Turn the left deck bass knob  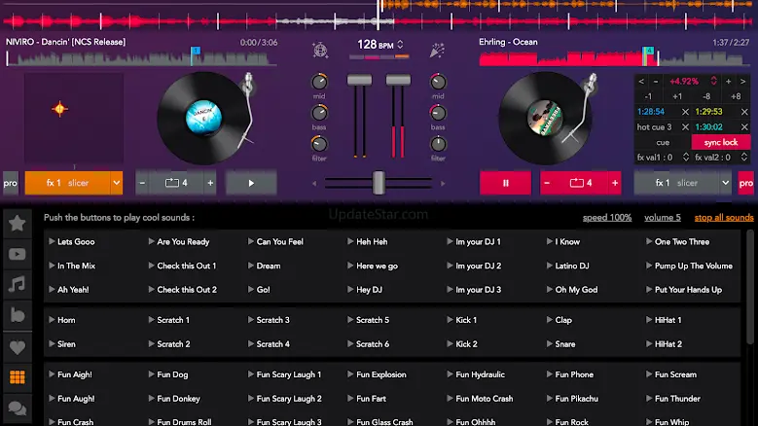point(319,114)
